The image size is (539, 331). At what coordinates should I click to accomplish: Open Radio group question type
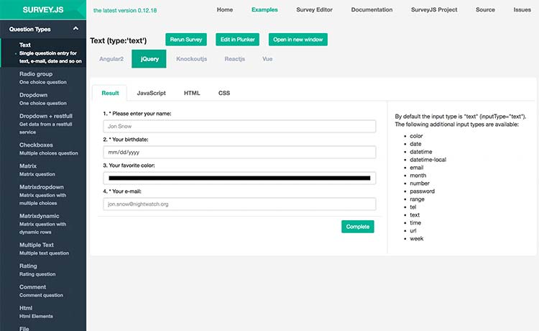pos(43,78)
